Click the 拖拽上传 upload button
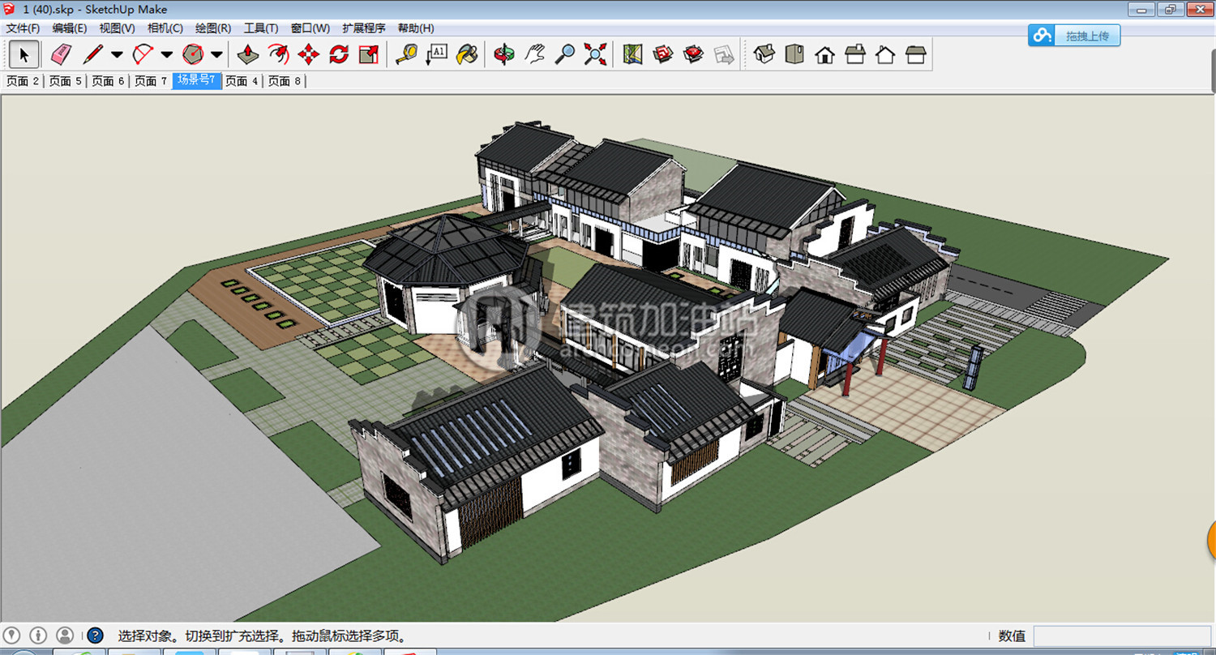The width and height of the screenshot is (1216, 655). click(1074, 36)
